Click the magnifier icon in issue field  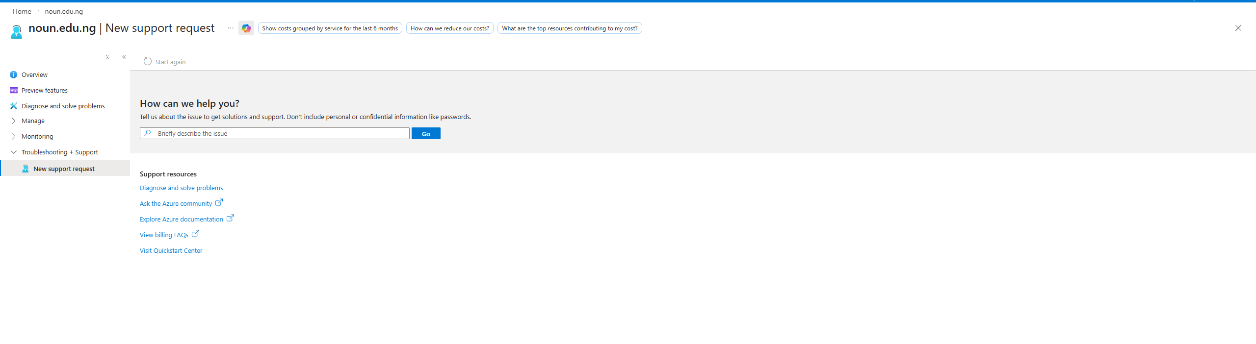pos(148,133)
